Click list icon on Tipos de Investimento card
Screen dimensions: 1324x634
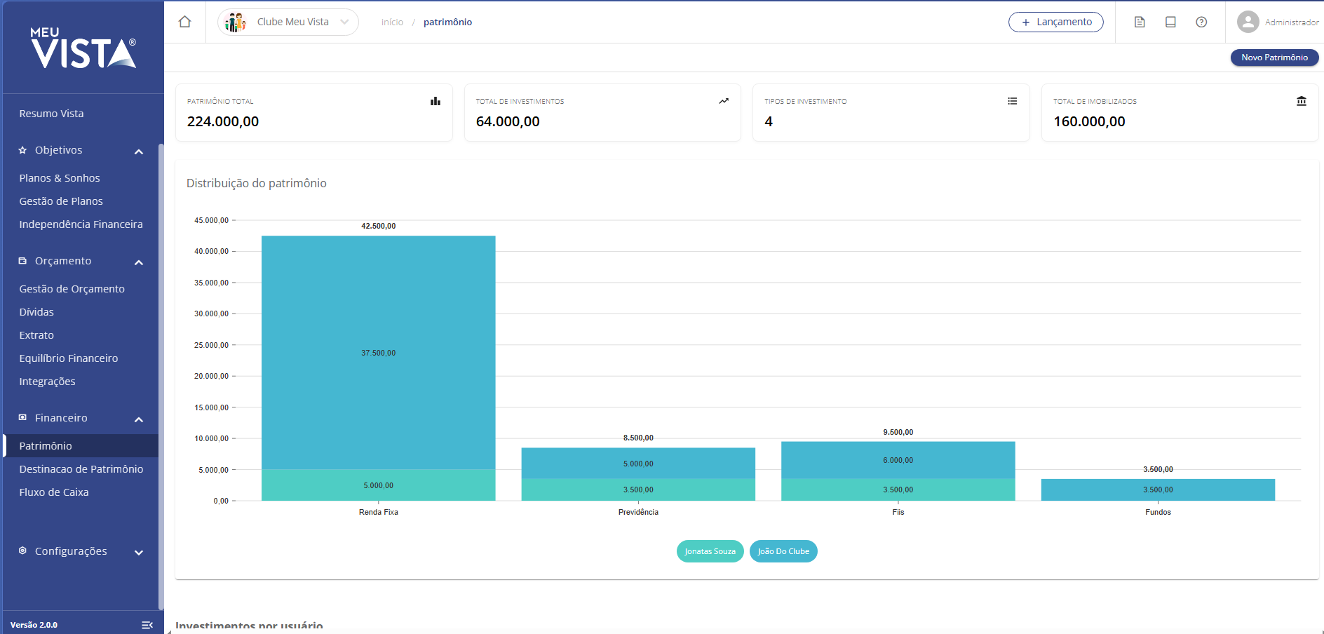pos(1012,101)
